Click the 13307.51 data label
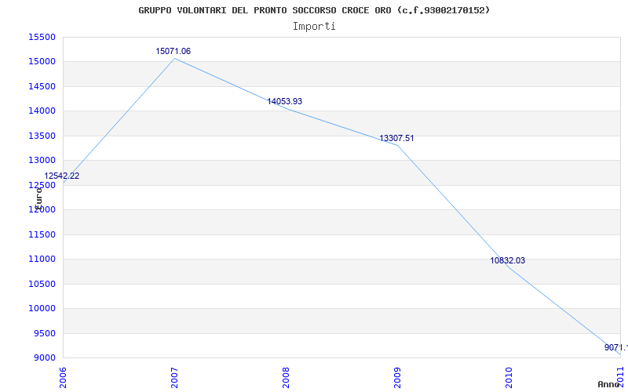 point(396,139)
